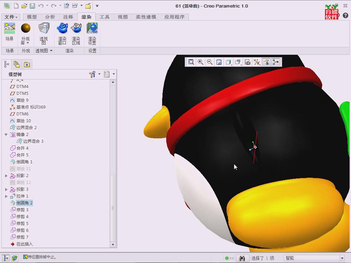Refit the model to the screen
Screen dimensions: 351x263
click(191, 62)
